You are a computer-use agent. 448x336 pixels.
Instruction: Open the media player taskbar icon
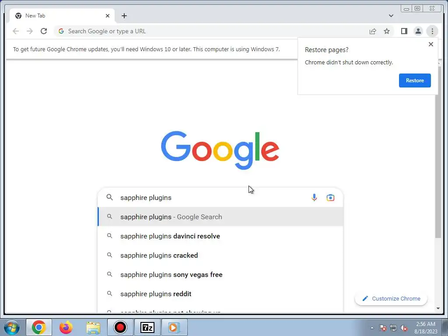point(174,327)
